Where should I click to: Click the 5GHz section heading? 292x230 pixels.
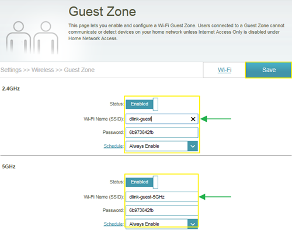9,167
